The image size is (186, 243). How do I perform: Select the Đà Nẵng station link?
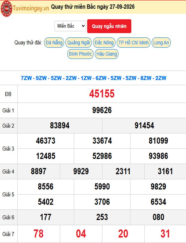54,42
